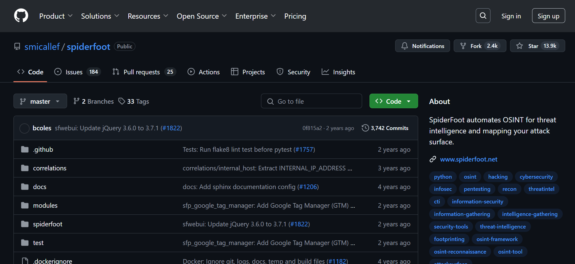Click the correlations folder icon
The height and width of the screenshot is (264, 575).
25,168
